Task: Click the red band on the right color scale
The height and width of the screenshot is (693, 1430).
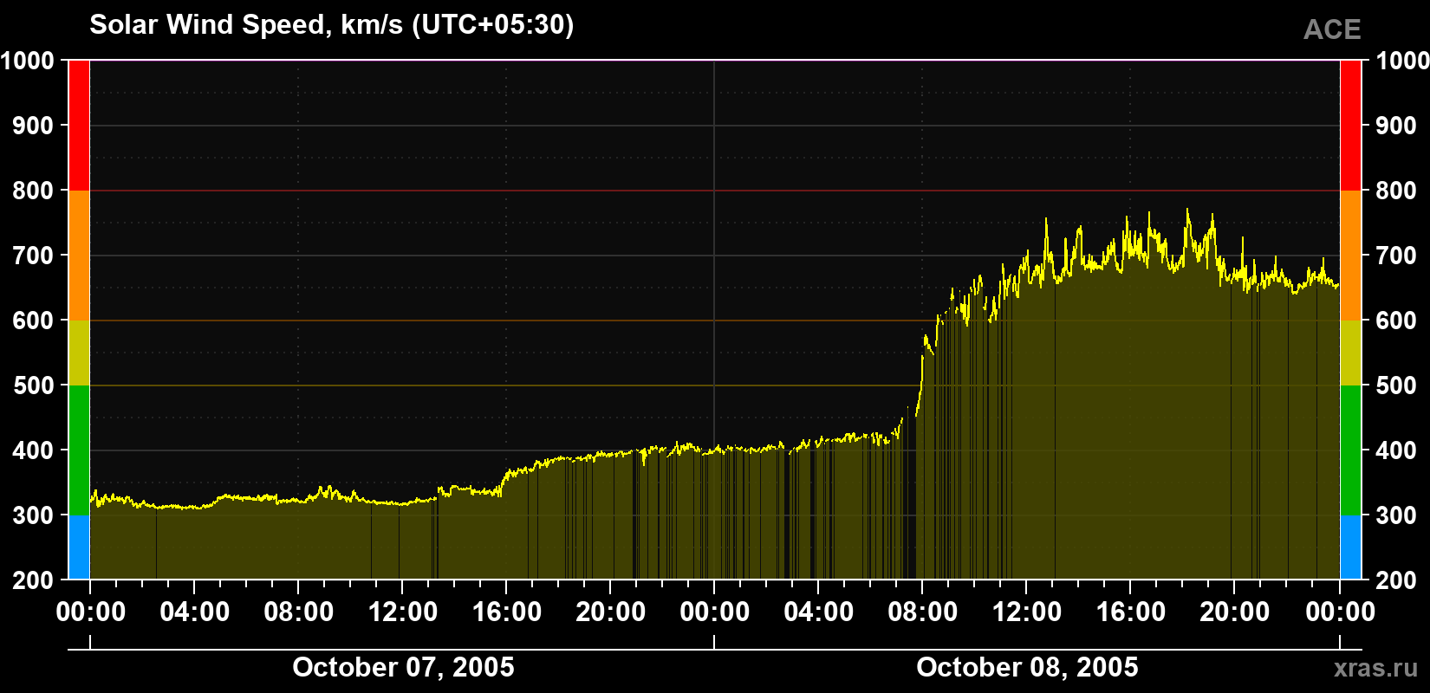Action: (1350, 126)
